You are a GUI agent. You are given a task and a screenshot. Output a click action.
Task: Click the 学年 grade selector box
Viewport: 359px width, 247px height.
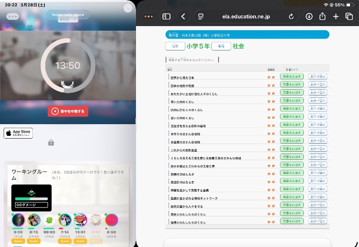175,46
